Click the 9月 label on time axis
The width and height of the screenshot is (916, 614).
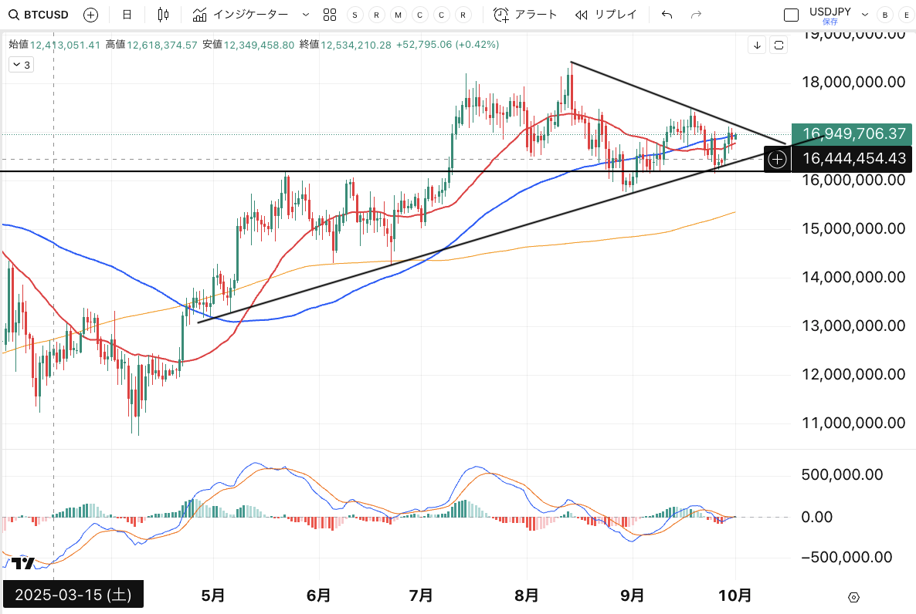[632, 595]
